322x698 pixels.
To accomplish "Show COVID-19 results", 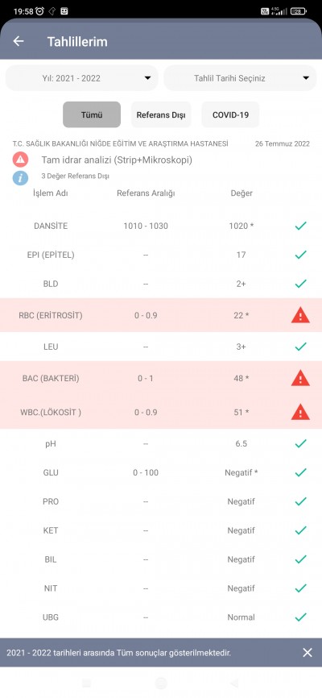I will click(x=230, y=114).
